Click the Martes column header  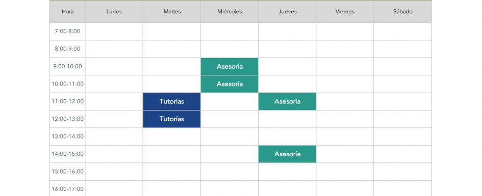pyautogui.click(x=172, y=12)
